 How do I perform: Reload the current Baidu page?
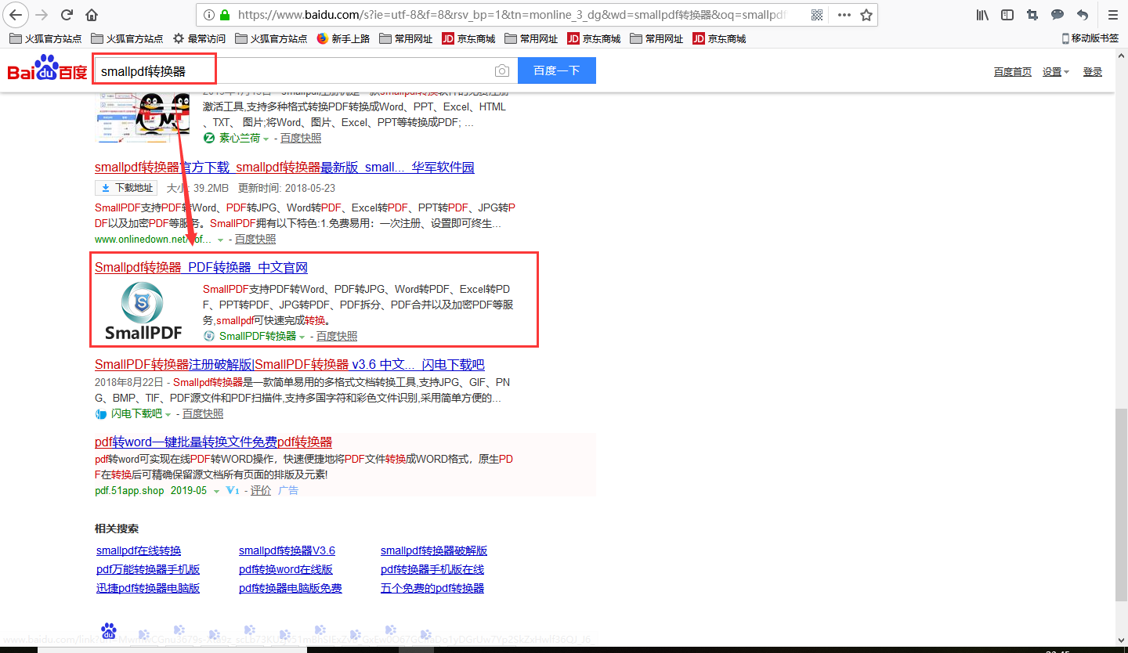(67, 15)
